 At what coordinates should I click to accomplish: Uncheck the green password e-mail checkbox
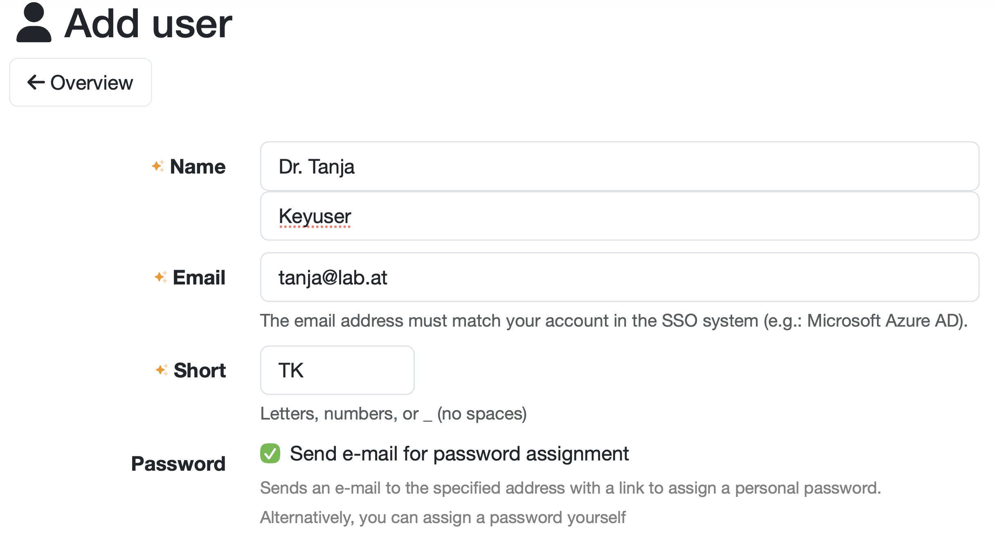click(x=270, y=454)
